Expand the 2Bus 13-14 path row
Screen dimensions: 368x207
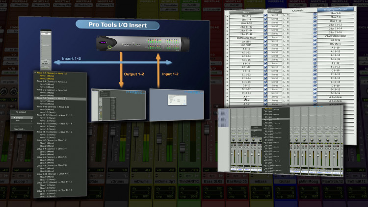pos(227,31)
